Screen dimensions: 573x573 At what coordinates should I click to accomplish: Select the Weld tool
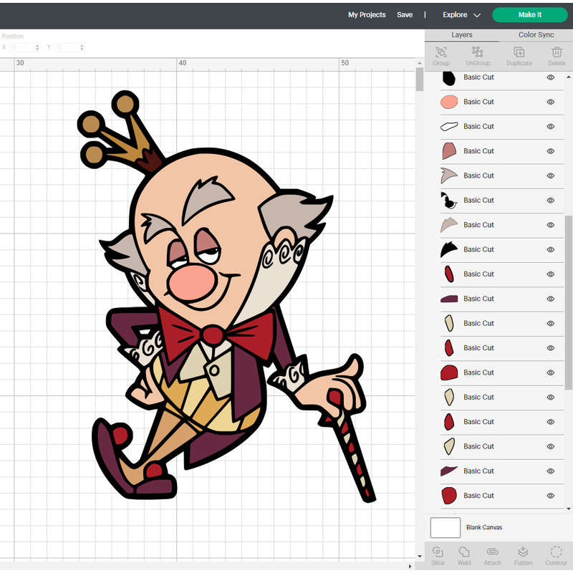[x=464, y=555]
